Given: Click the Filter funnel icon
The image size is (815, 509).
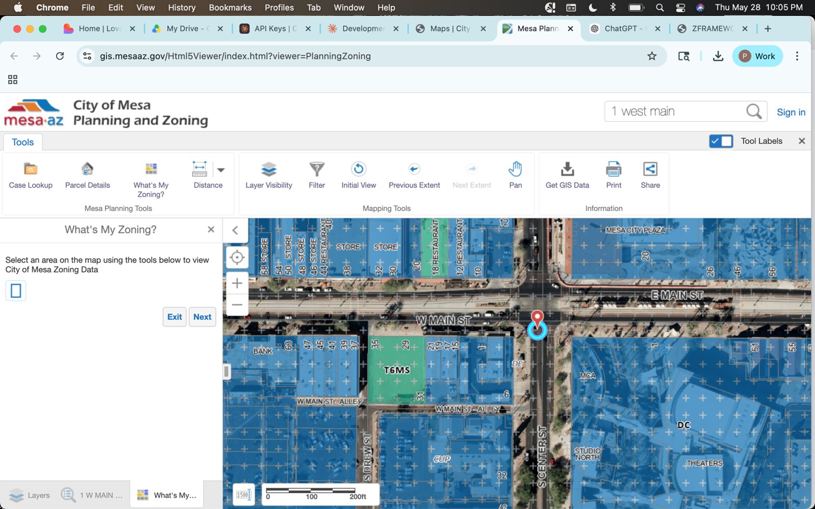Looking at the screenshot, I should pyautogui.click(x=317, y=169).
